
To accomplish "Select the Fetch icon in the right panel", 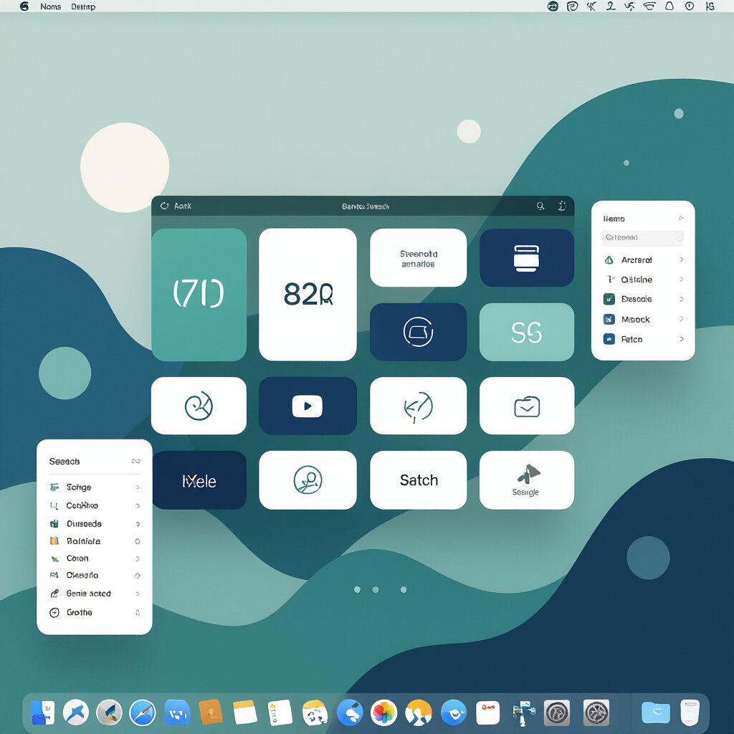I will coord(608,339).
